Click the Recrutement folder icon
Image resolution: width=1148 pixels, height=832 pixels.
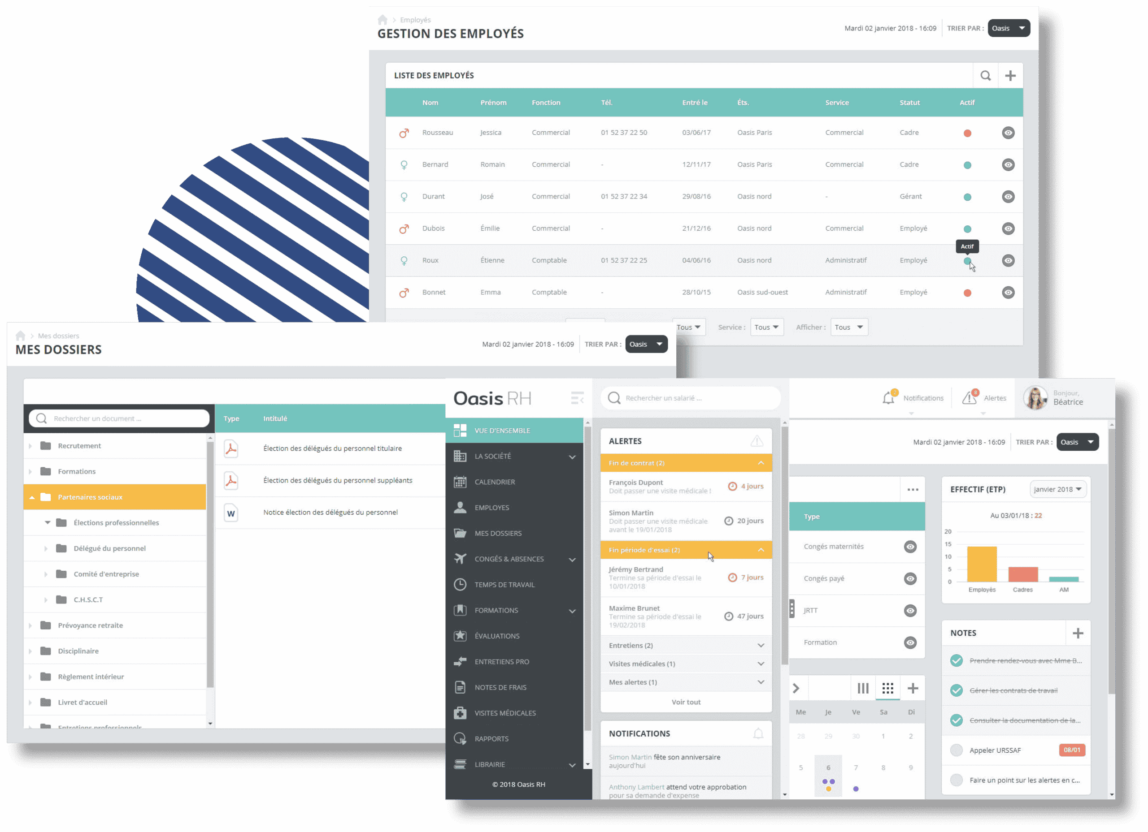point(46,446)
